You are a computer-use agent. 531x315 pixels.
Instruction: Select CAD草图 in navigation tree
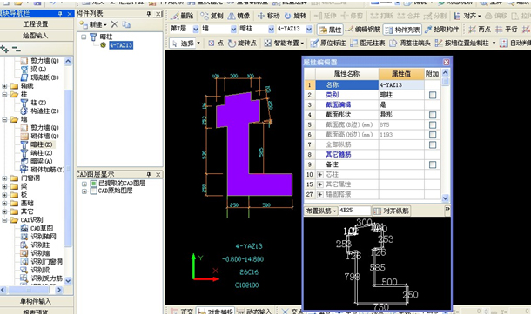point(42,228)
